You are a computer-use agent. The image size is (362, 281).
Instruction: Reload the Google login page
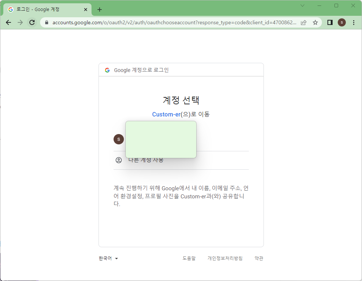point(32,22)
